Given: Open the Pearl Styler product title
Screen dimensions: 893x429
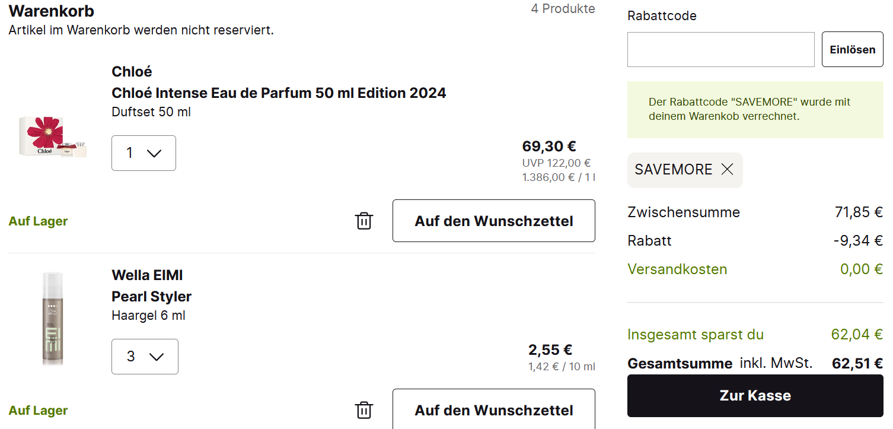Looking at the screenshot, I should (x=151, y=297).
